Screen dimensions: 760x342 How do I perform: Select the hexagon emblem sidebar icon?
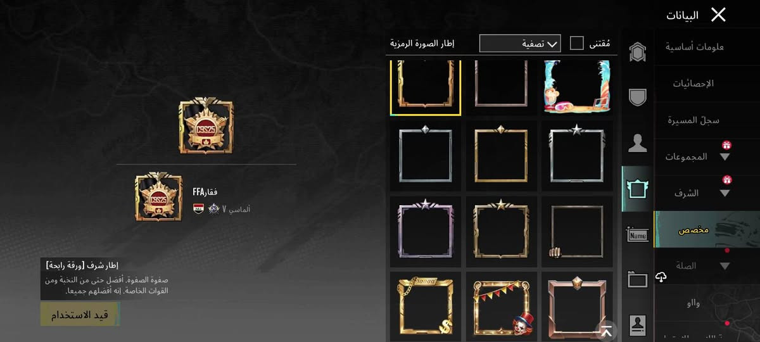pyautogui.click(x=637, y=53)
